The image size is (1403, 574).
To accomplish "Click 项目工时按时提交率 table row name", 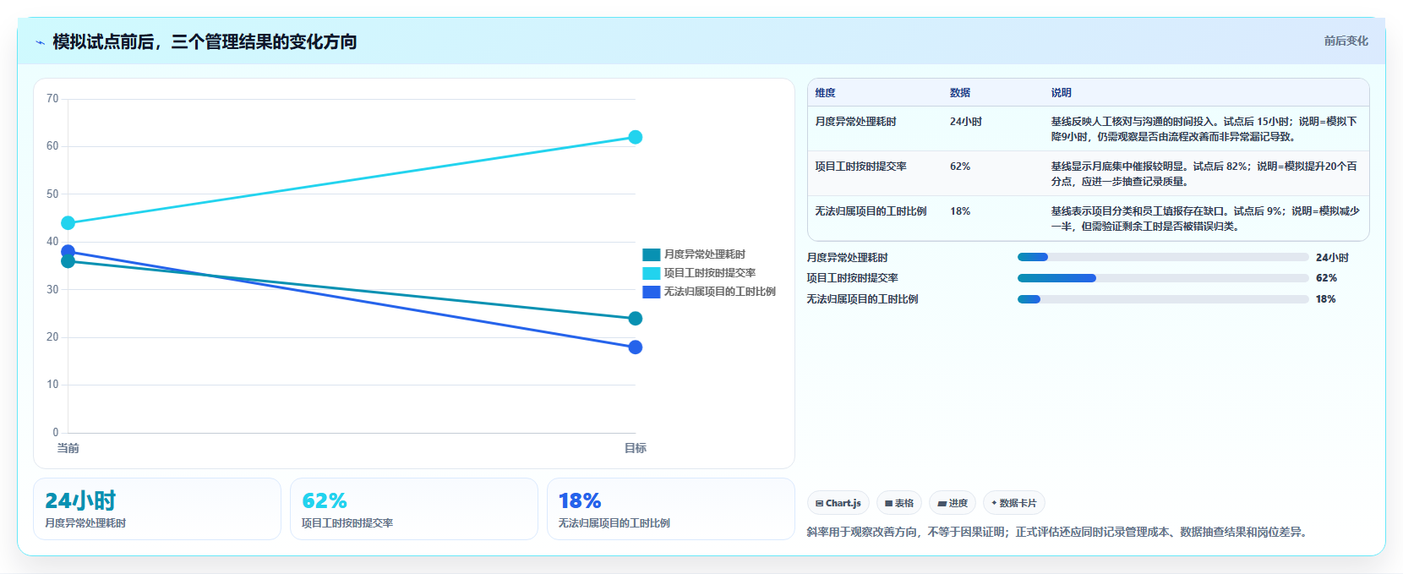I will [x=860, y=167].
